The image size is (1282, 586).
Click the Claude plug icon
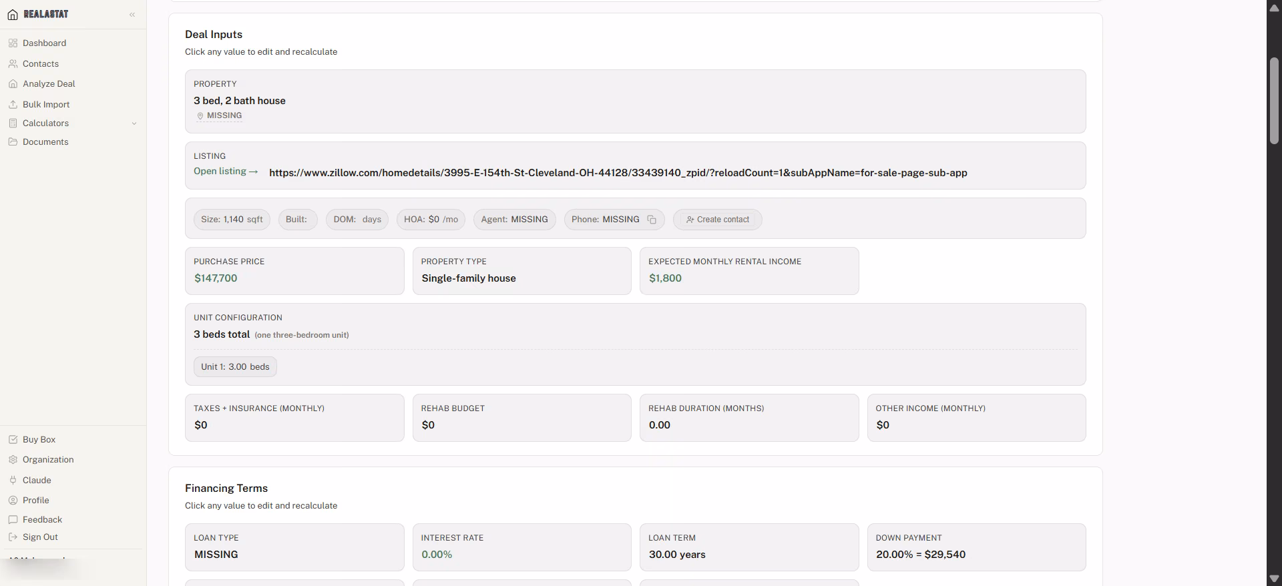(x=13, y=480)
